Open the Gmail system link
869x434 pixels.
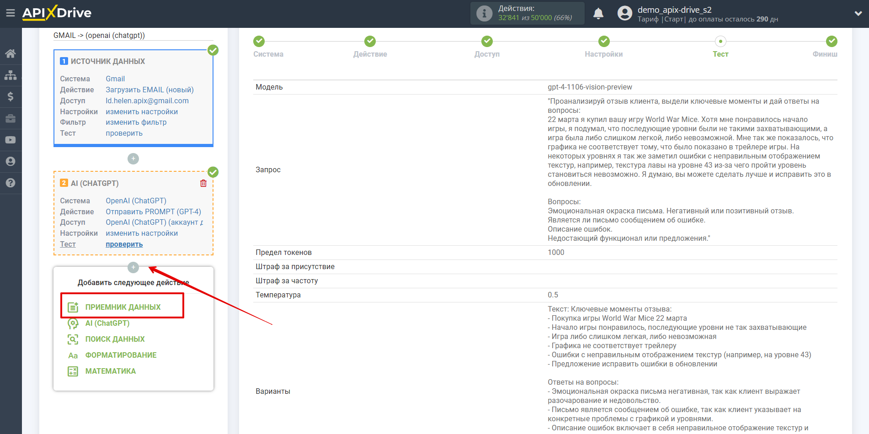115,79
